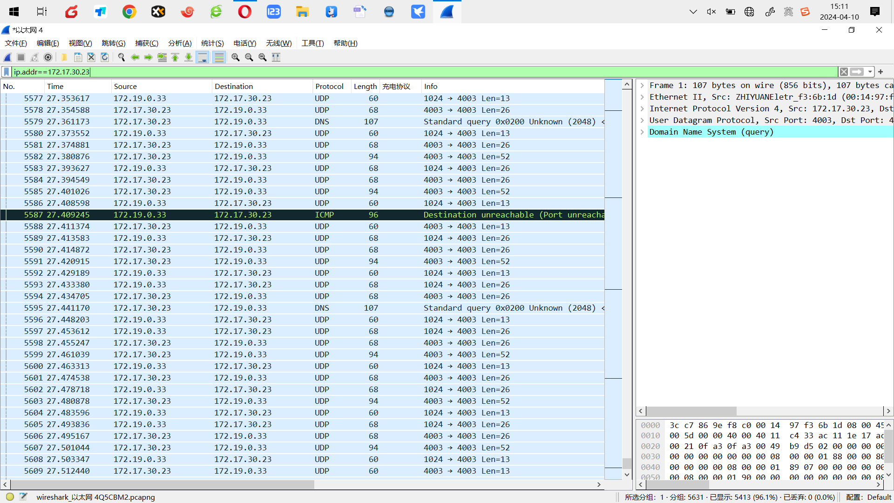Click the 配置: Default profile label

(x=868, y=497)
